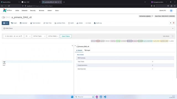The image size is (177, 99).
Task: Click the failed status legend badge
Action: click(98, 41)
